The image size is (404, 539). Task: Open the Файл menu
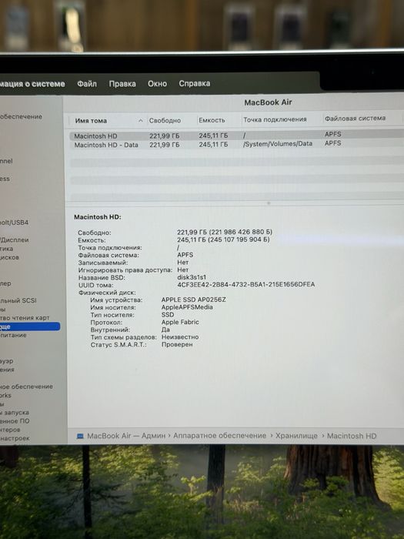[x=86, y=83]
